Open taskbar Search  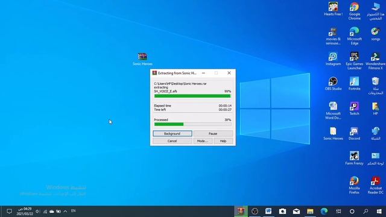coord(366,212)
